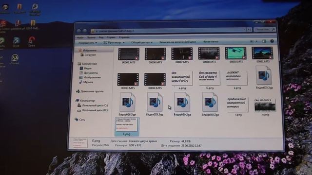The image size is (312, 175).
Task: Toggle the preview pane icon
Action: tap(264, 41)
